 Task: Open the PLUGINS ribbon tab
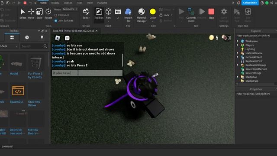(x=102, y=3)
